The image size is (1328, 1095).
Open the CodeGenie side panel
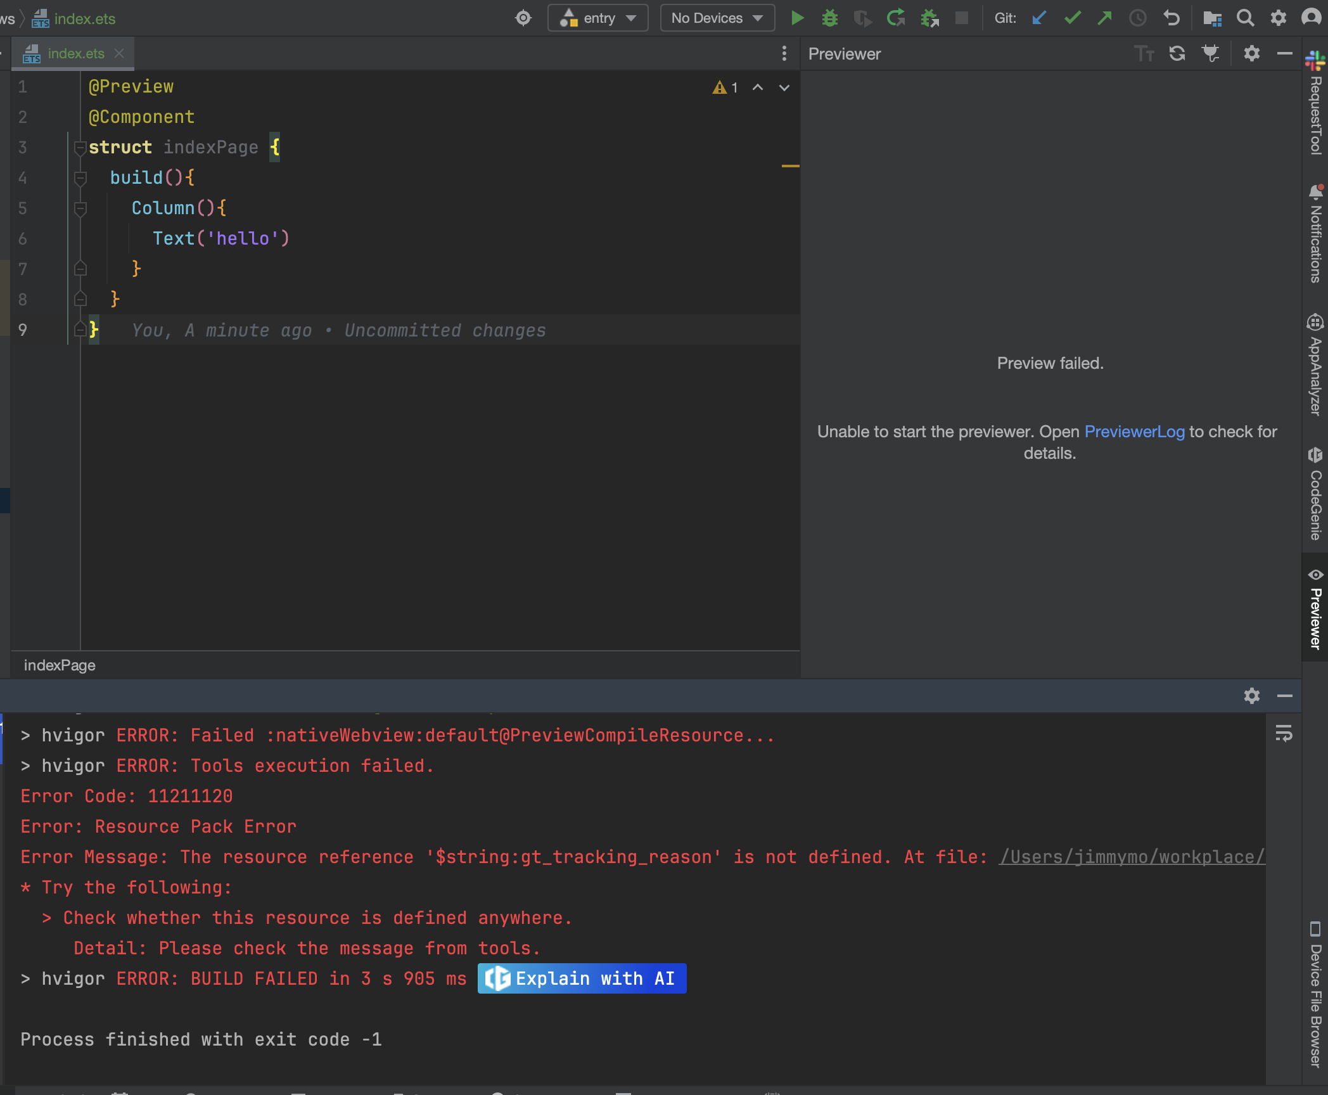pos(1315,494)
